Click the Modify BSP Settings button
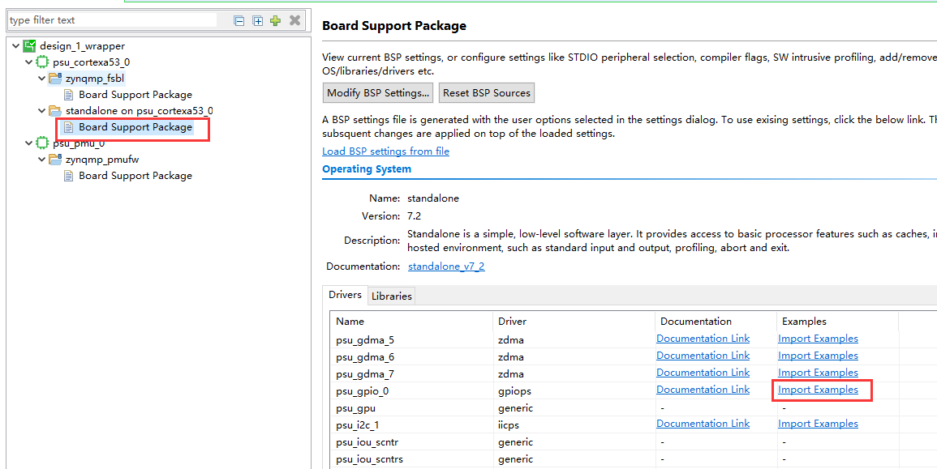This screenshot has height=469, width=937. coord(378,93)
